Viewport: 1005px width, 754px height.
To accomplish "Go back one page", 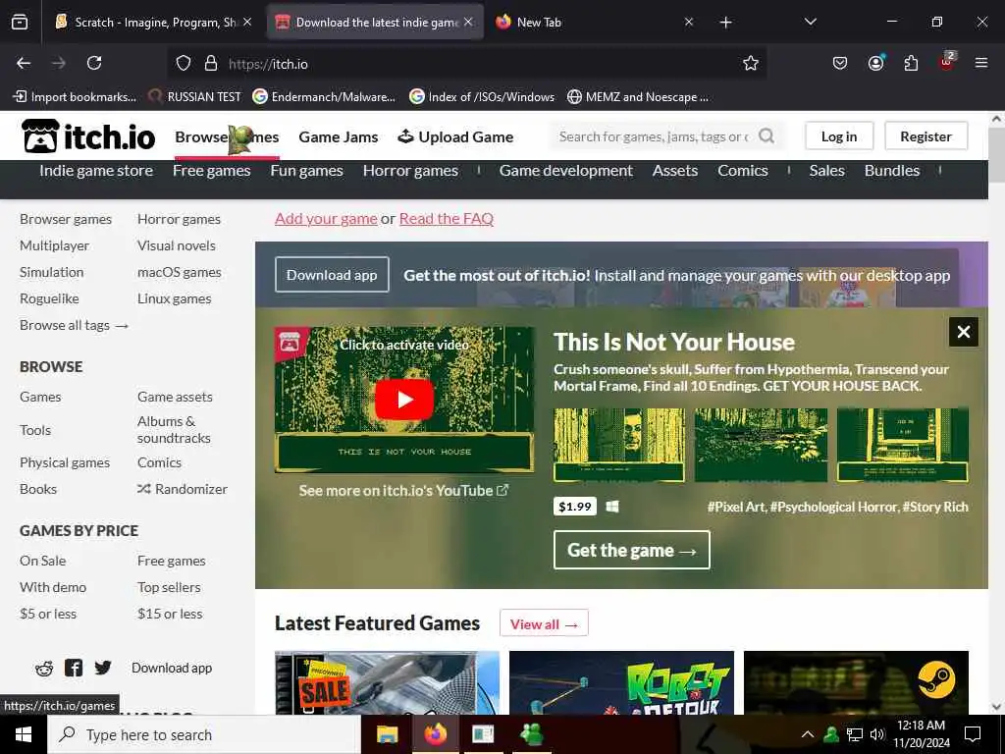I will pyautogui.click(x=24, y=64).
